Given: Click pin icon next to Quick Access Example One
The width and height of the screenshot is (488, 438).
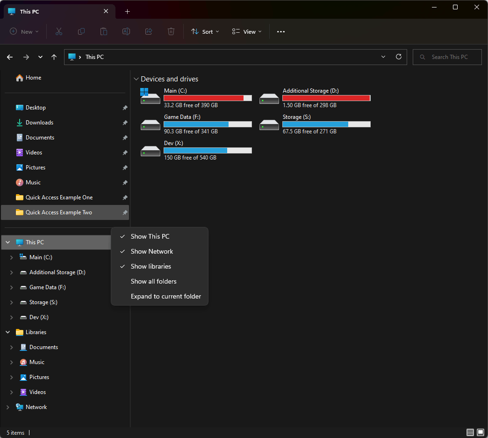Looking at the screenshot, I should click(x=125, y=197).
